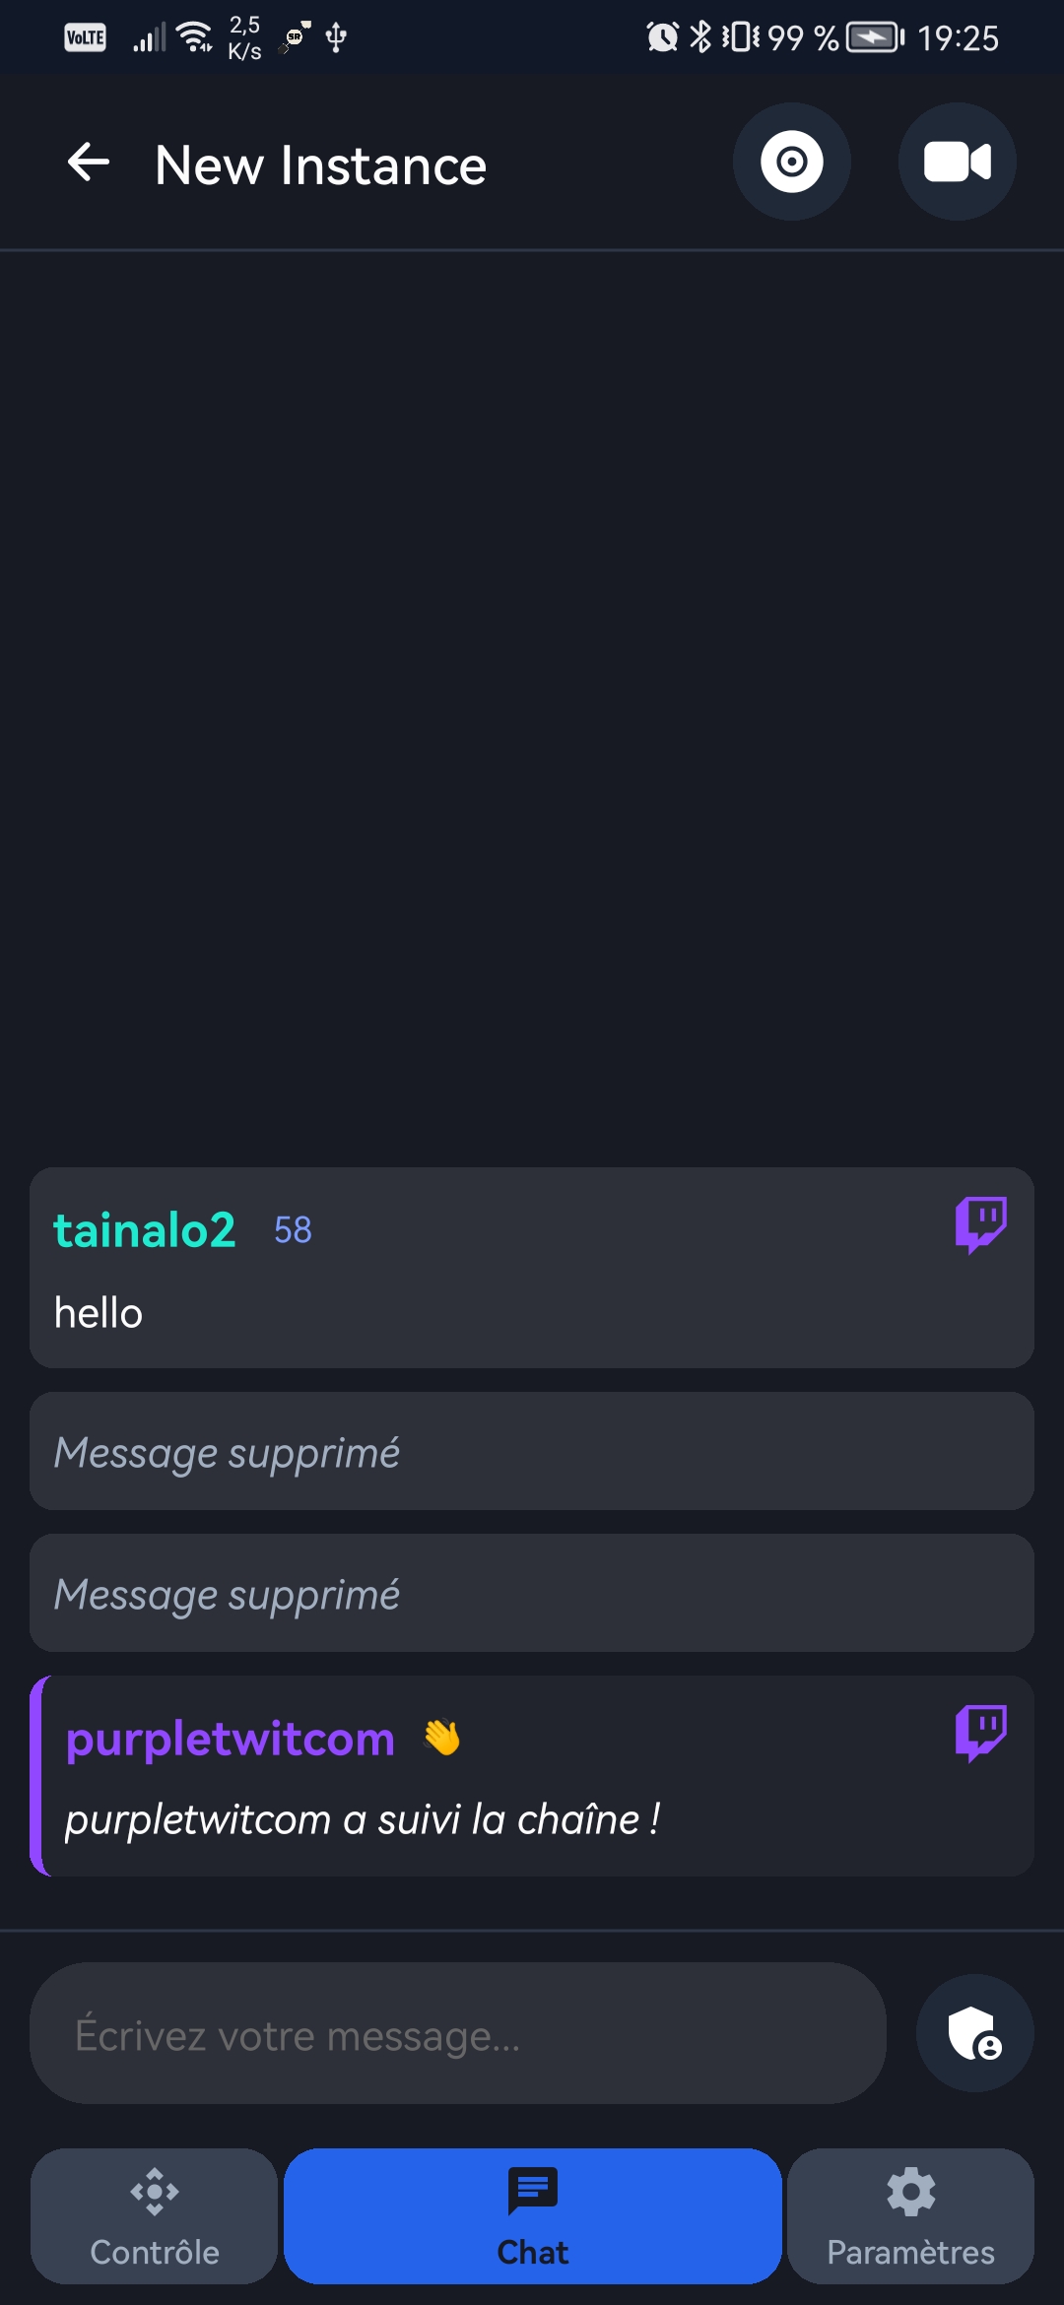Open the Paramètres tab

(910, 2217)
